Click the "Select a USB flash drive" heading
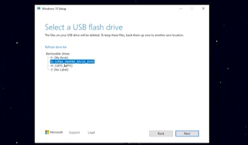Image resolution: width=248 pixels, height=145 pixels. pos(84,27)
